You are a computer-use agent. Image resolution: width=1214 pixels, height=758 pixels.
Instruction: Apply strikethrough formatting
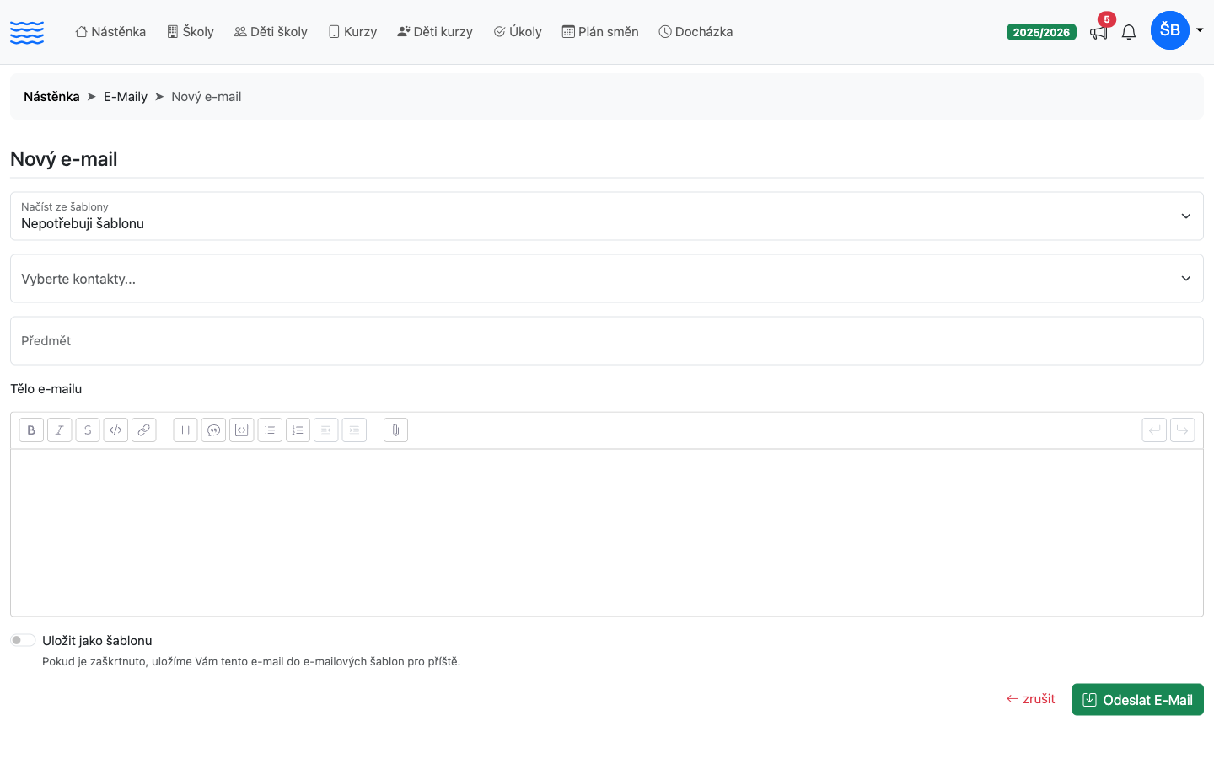click(88, 430)
